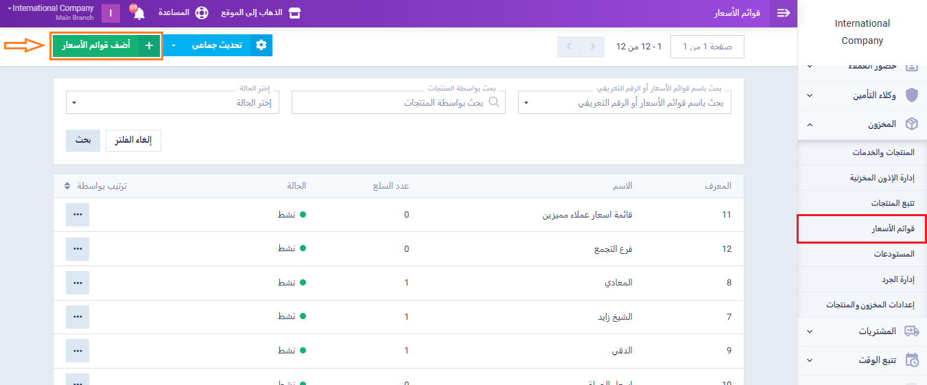The height and width of the screenshot is (385, 927).
Task: Click the bulk update gear icon
Action: (261, 45)
